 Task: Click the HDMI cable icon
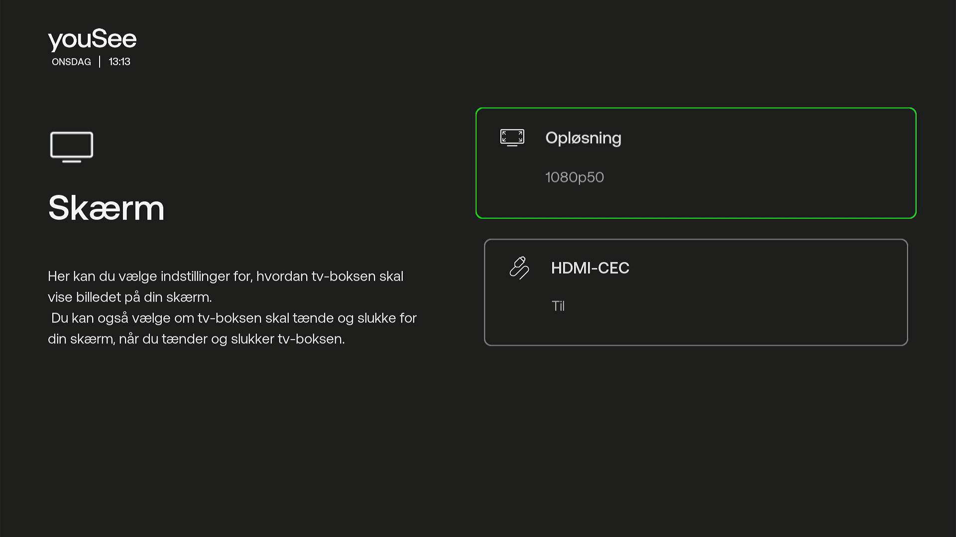point(519,268)
